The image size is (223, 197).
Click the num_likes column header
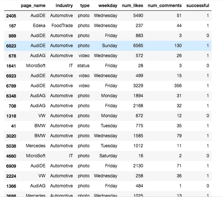[x=132, y=6]
